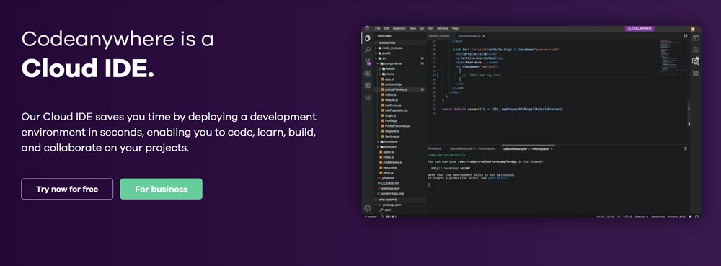721x266 pixels.
Task: Open the Terminal menu
Action: (x=443, y=29)
